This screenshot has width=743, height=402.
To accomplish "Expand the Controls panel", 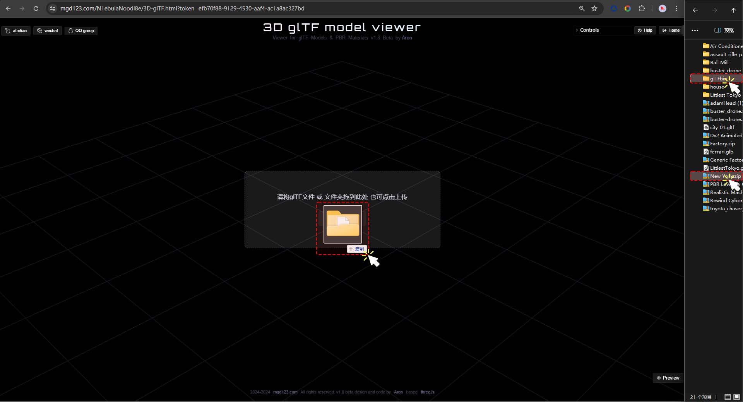I will [x=589, y=30].
